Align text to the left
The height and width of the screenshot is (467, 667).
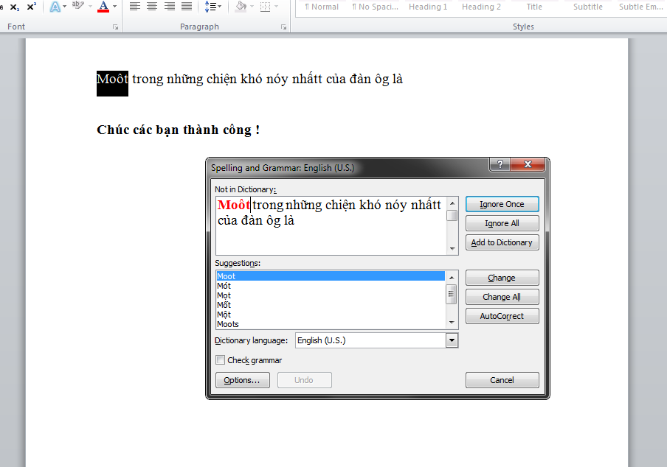(x=135, y=7)
